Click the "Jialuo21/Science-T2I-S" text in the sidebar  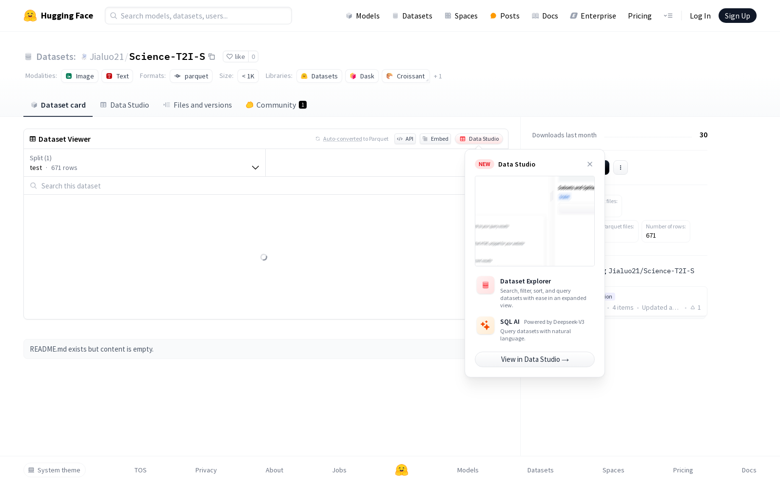tap(651, 271)
